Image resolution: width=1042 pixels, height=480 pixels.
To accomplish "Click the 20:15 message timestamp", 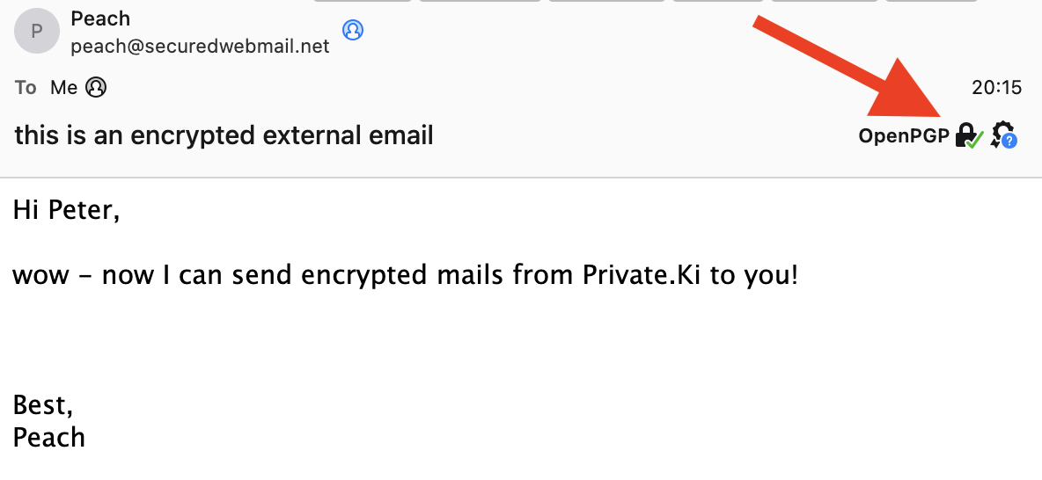I will point(996,87).
